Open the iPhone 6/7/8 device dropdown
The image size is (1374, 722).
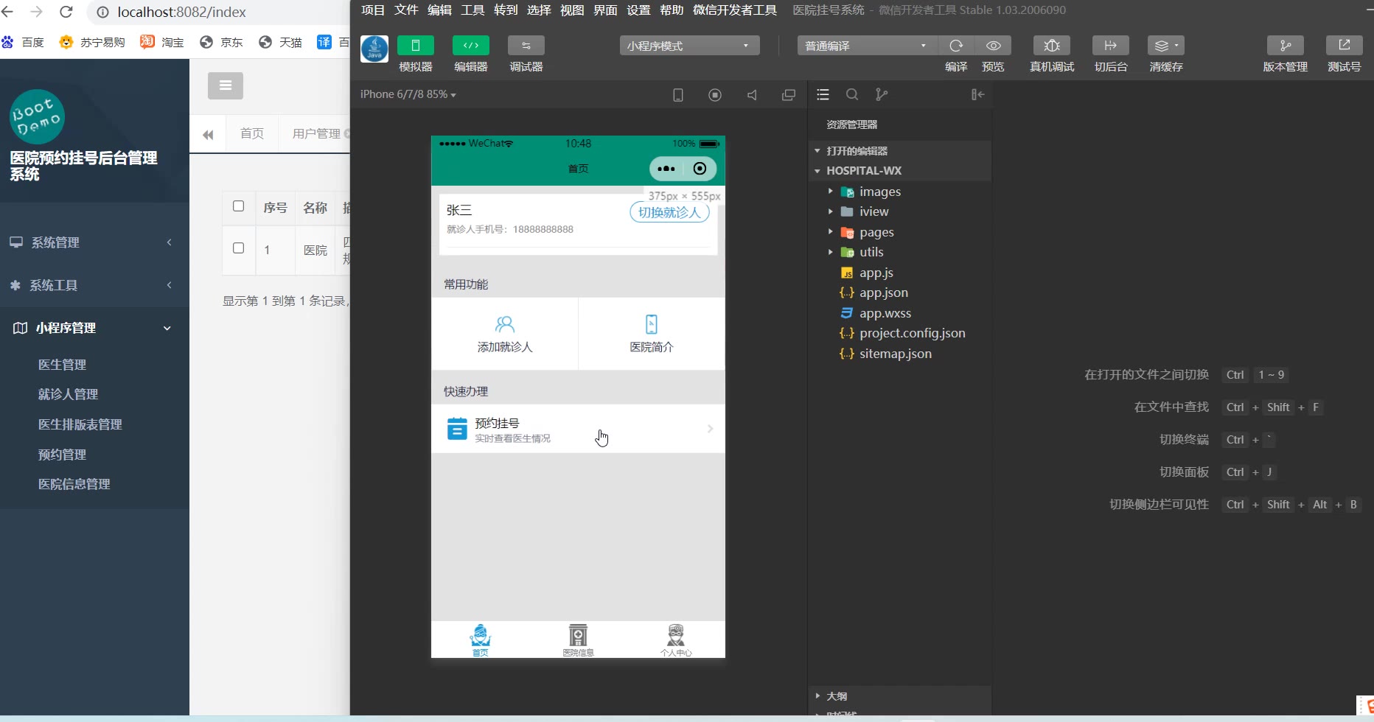pyautogui.click(x=408, y=94)
